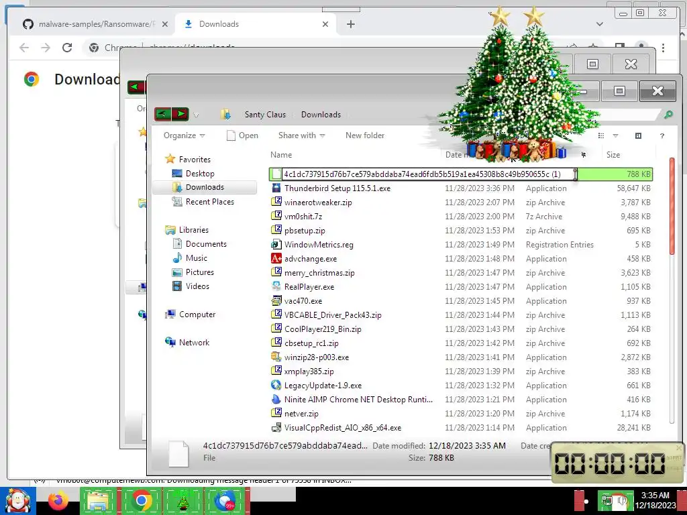Click the green back arrow in Explorer
The width and height of the screenshot is (687, 515).
(162, 114)
